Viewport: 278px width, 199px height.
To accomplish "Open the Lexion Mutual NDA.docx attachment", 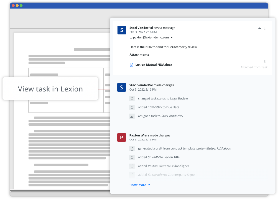I will click(x=154, y=65).
